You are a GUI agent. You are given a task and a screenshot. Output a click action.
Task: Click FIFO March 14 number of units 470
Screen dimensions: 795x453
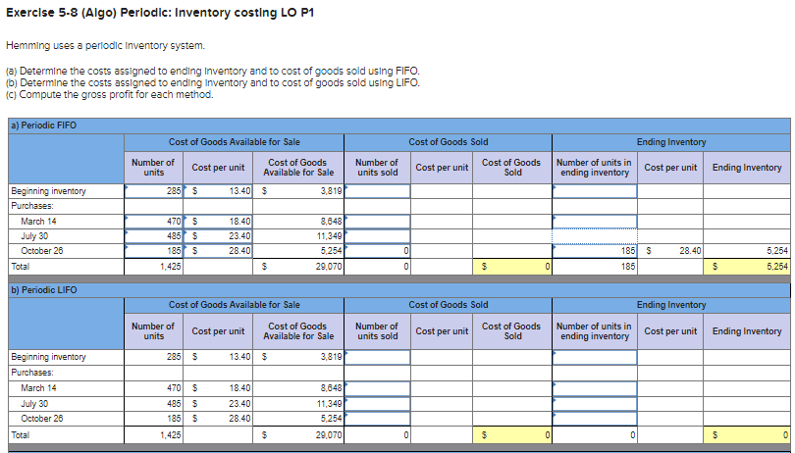tap(154, 222)
